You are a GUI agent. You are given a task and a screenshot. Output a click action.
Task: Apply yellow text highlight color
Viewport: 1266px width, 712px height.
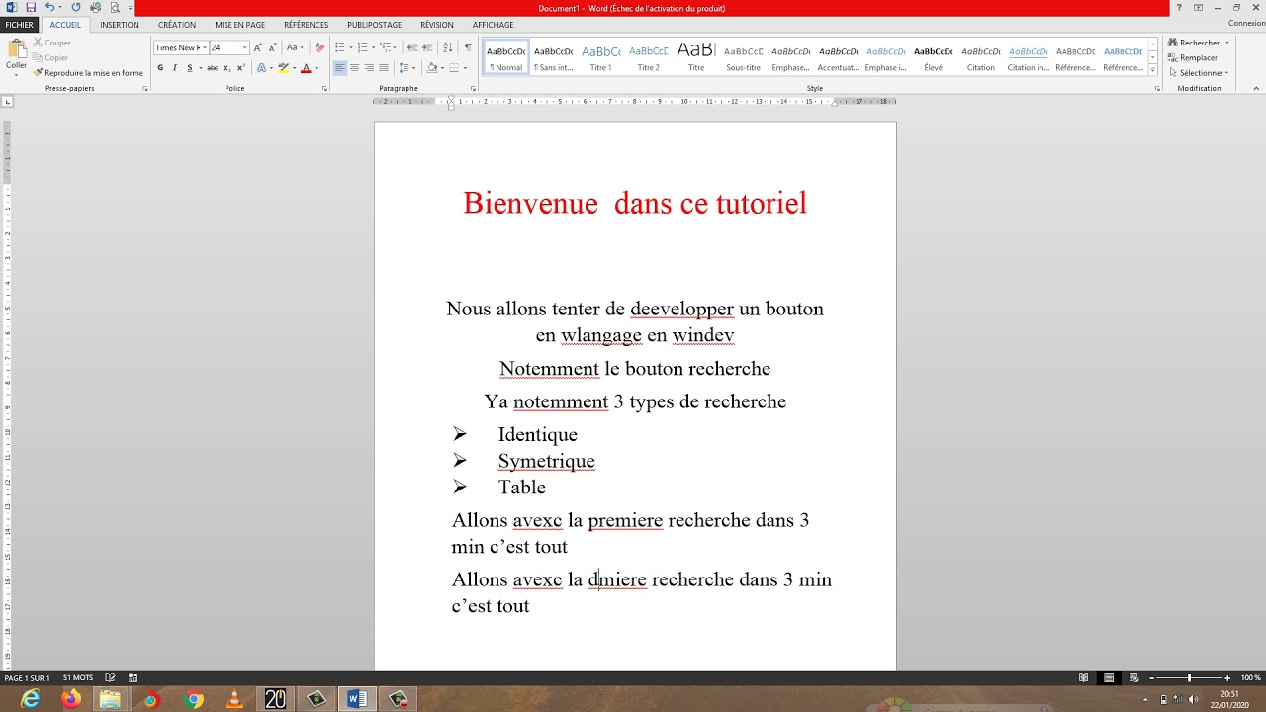point(283,68)
